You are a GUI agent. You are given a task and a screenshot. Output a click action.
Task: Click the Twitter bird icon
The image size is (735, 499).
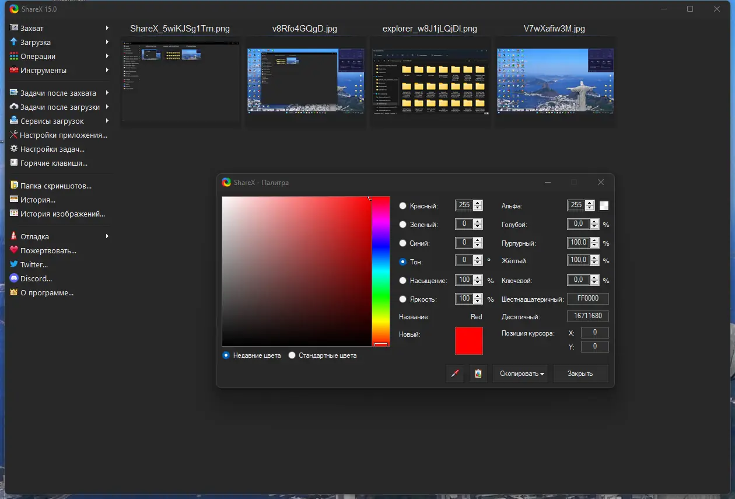point(14,264)
